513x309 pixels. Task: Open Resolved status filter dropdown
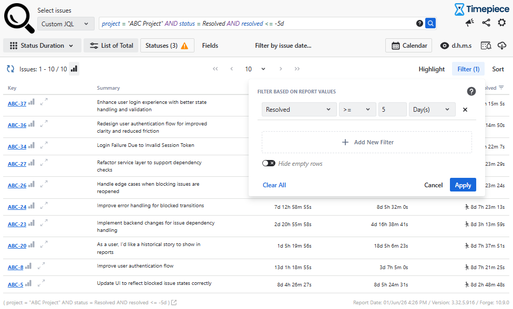click(299, 110)
